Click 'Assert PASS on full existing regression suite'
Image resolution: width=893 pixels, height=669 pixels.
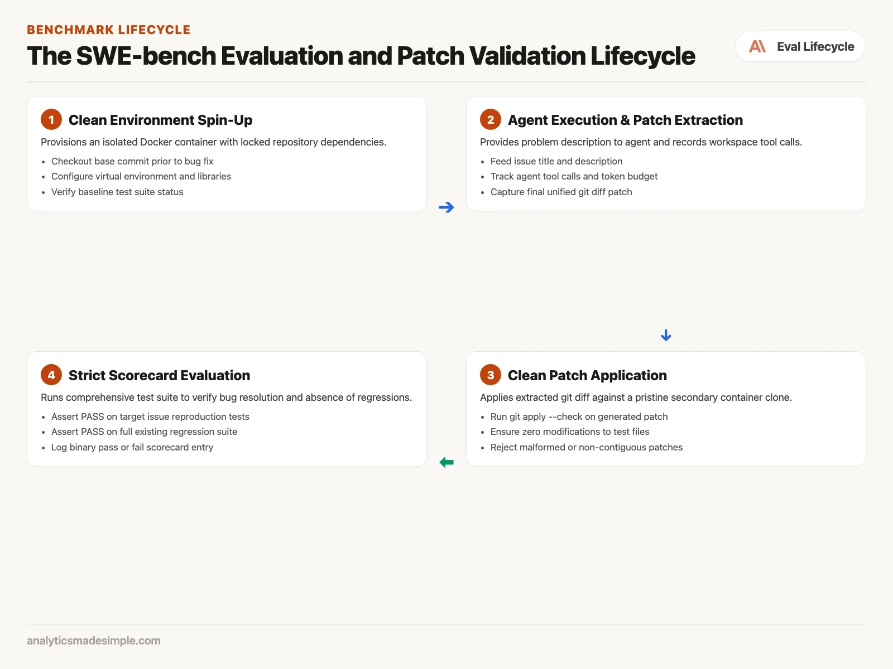tap(144, 432)
